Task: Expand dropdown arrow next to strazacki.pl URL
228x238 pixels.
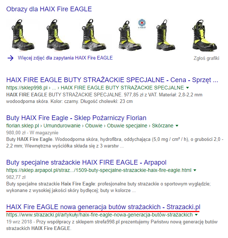Action: click(196, 215)
